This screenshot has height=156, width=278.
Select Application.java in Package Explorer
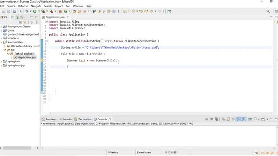27,58
